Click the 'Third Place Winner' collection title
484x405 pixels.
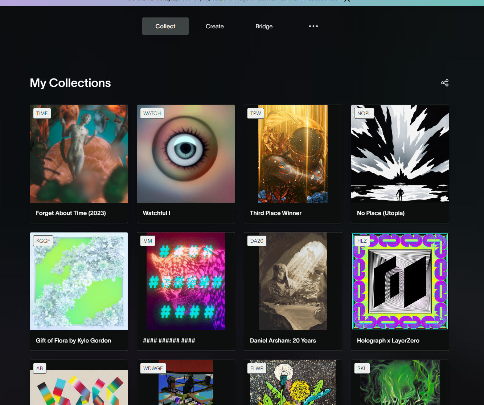tap(276, 213)
